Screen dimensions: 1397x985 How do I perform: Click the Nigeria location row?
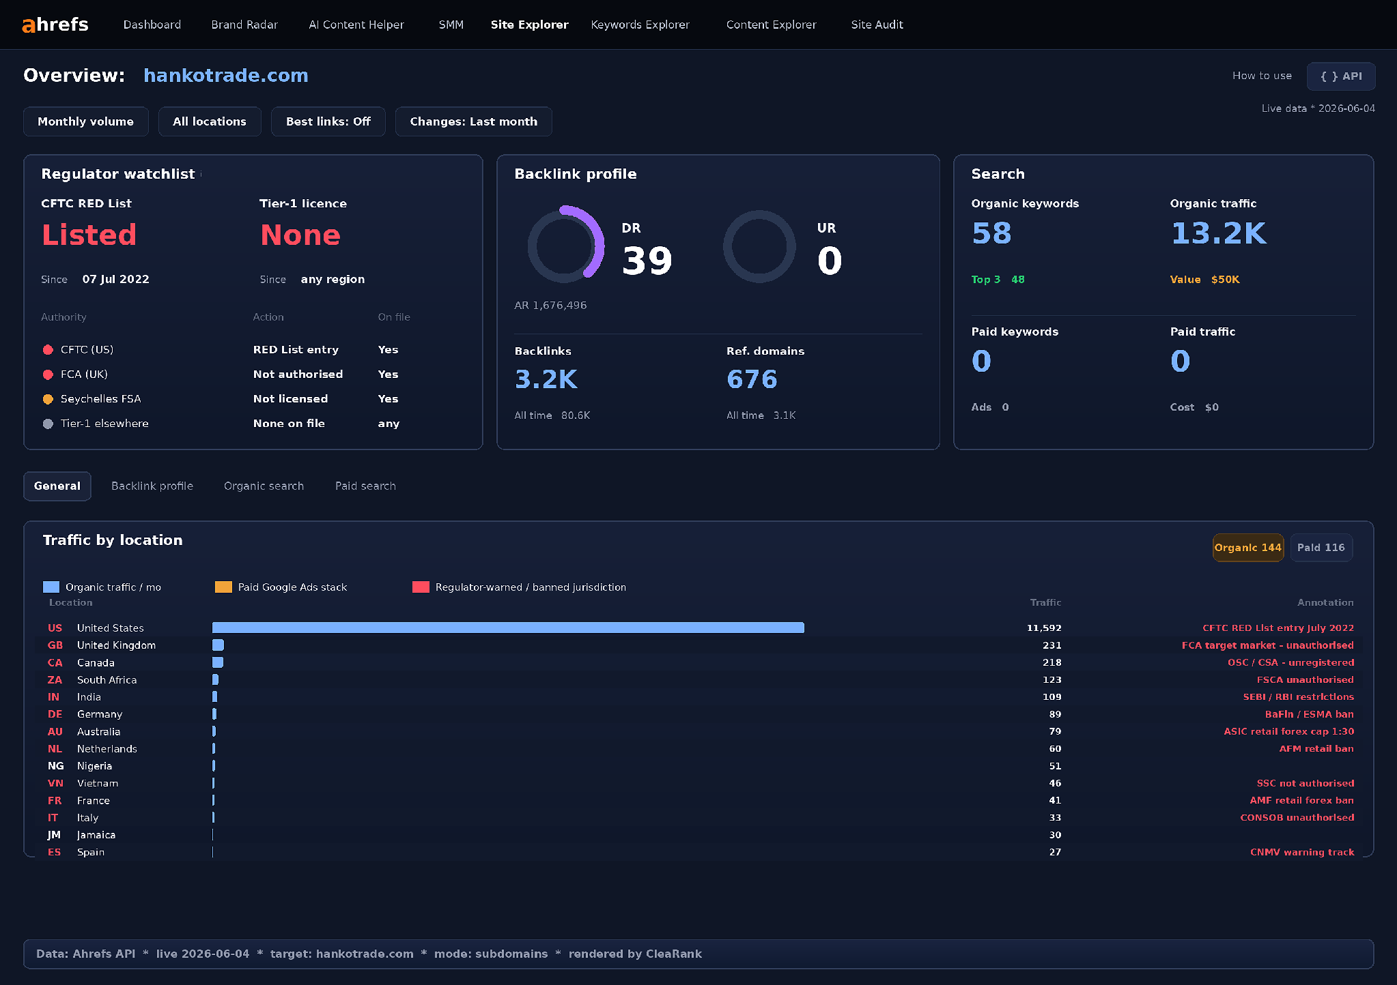(x=698, y=766)
